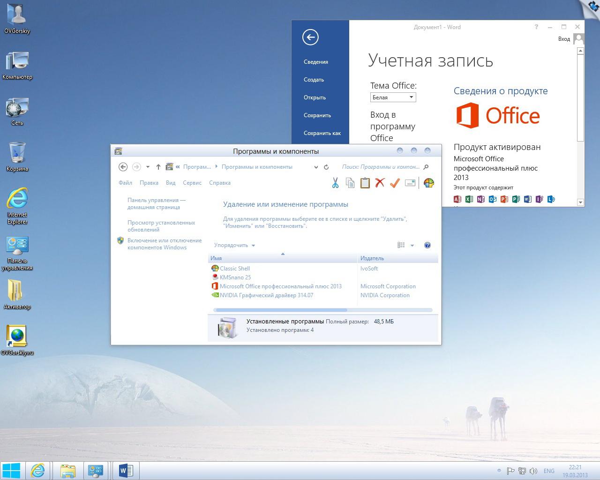Open the Тема Office dropdown
Viewport: 600px width, 480px height.
coord(393,97)
